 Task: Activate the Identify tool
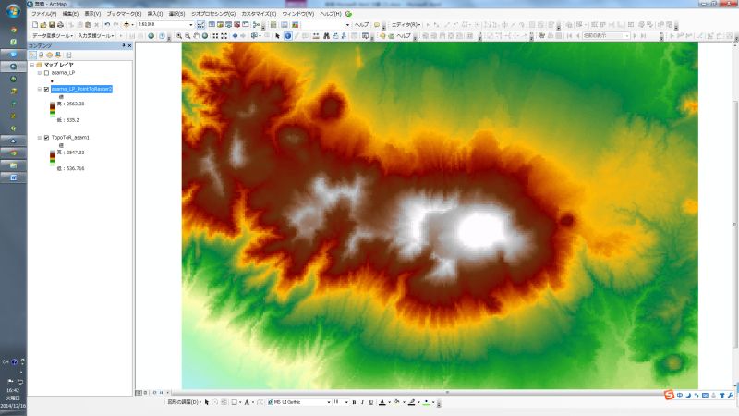(288, 36)
